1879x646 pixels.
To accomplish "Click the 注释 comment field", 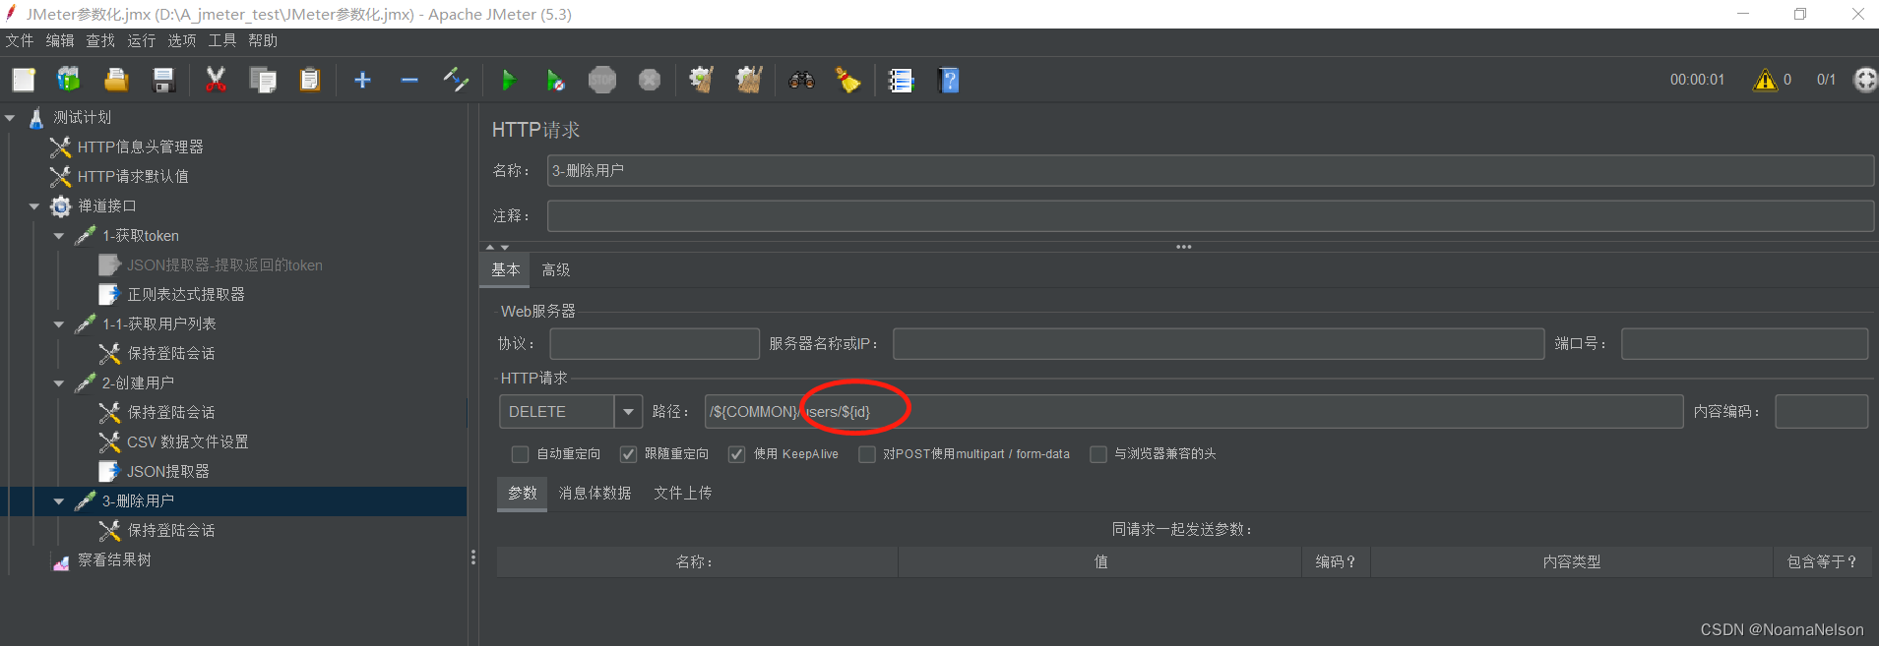I will [1211, 216].
